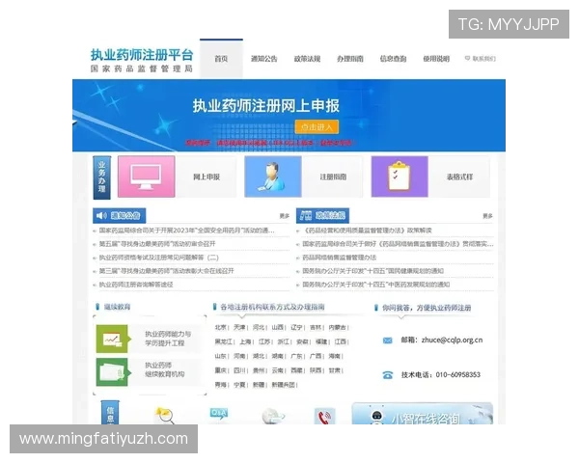Open the 药品网络销售监督管理办法 item

[340, 258]
